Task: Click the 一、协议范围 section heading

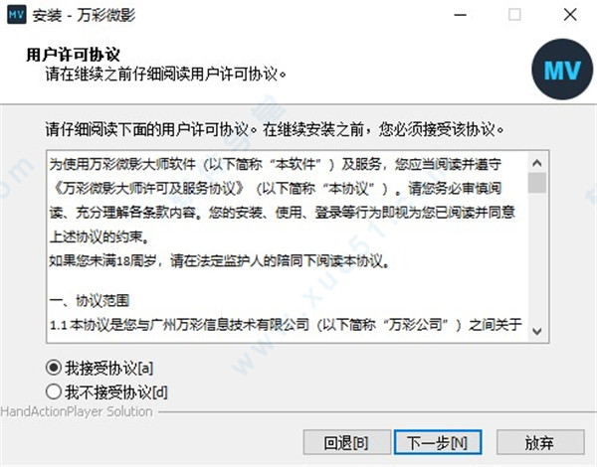Action: [90, 300]
